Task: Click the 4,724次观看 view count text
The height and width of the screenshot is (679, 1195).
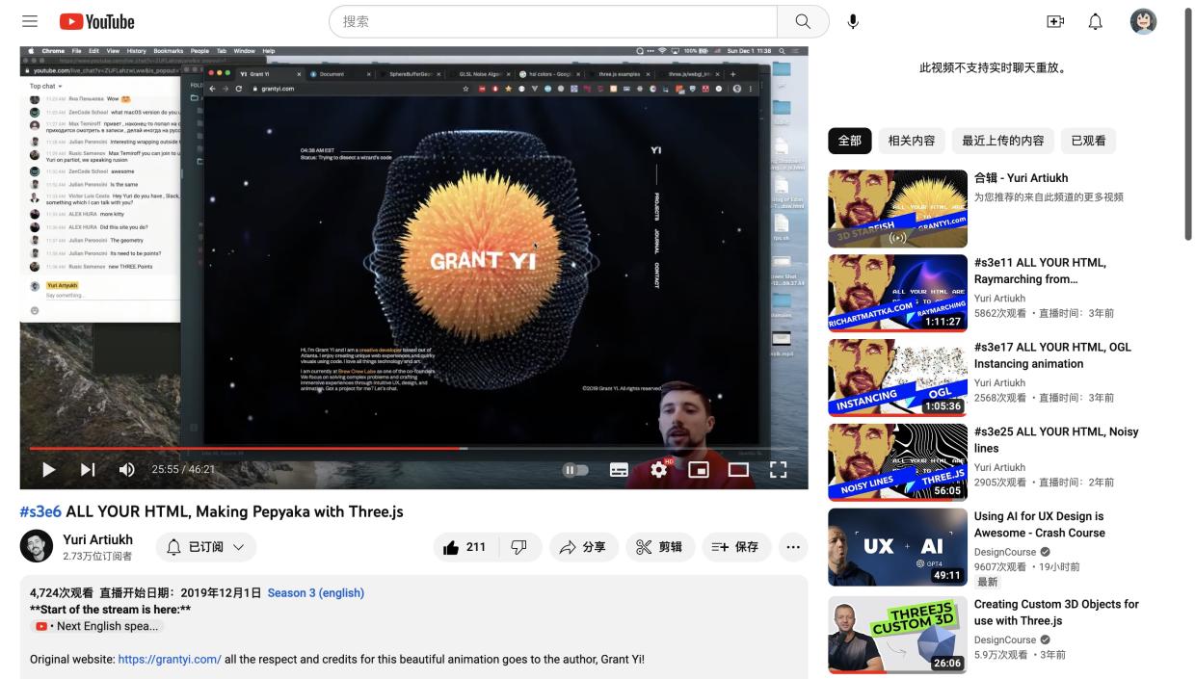Action: tap(62, 593)
